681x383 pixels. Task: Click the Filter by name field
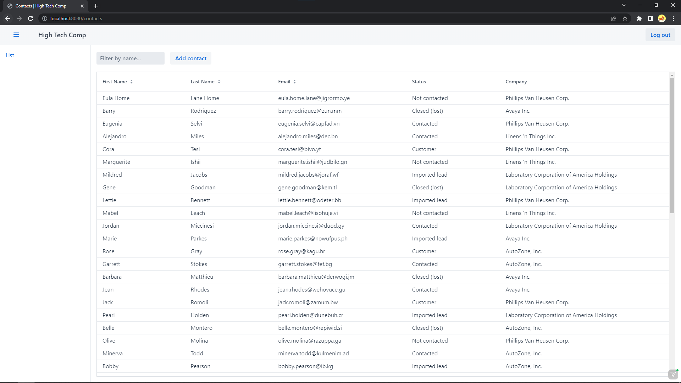coord(130,58)
